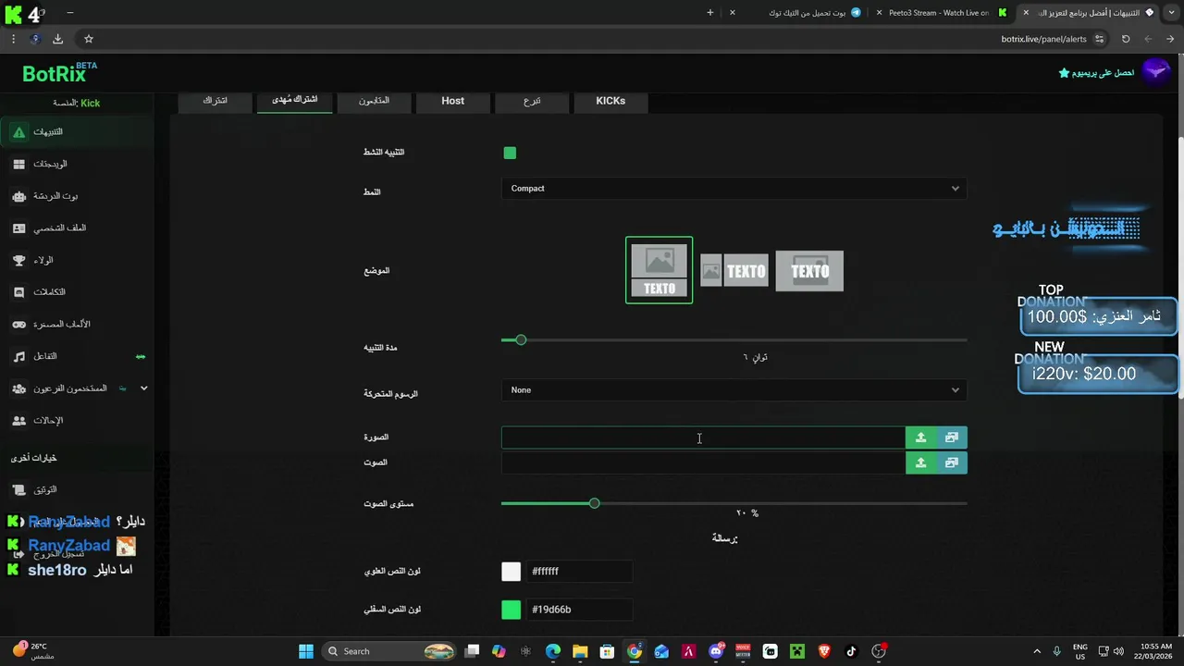Screen dimensions: 1184x666
Task: Open the التنبيهات alerts warning icon in sidebar
Action: [18, 132]
